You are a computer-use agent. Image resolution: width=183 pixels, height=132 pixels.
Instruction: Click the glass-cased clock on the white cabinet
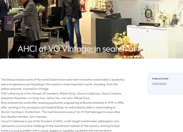tap(149, 15)
